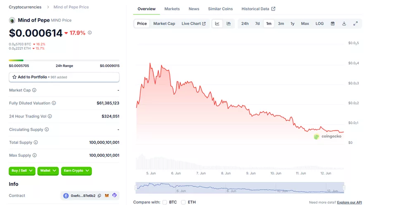Open the calendar date picker icon
The height and width of the screenshot is (205, 403).
coord(333,24)
